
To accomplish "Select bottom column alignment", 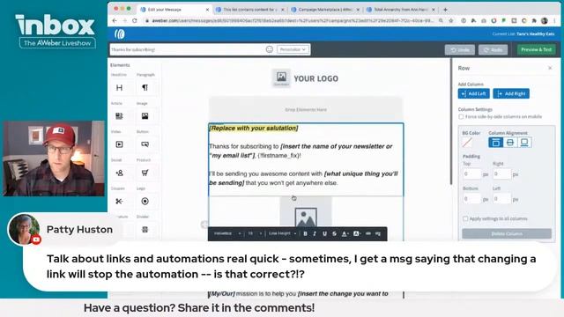I will [x=524, y=143].
